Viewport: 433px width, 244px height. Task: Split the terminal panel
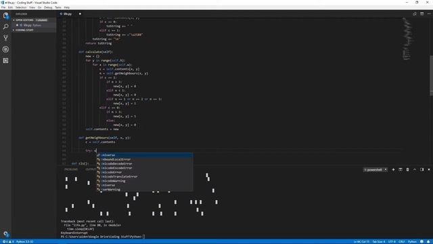click(x=401, y=169)
